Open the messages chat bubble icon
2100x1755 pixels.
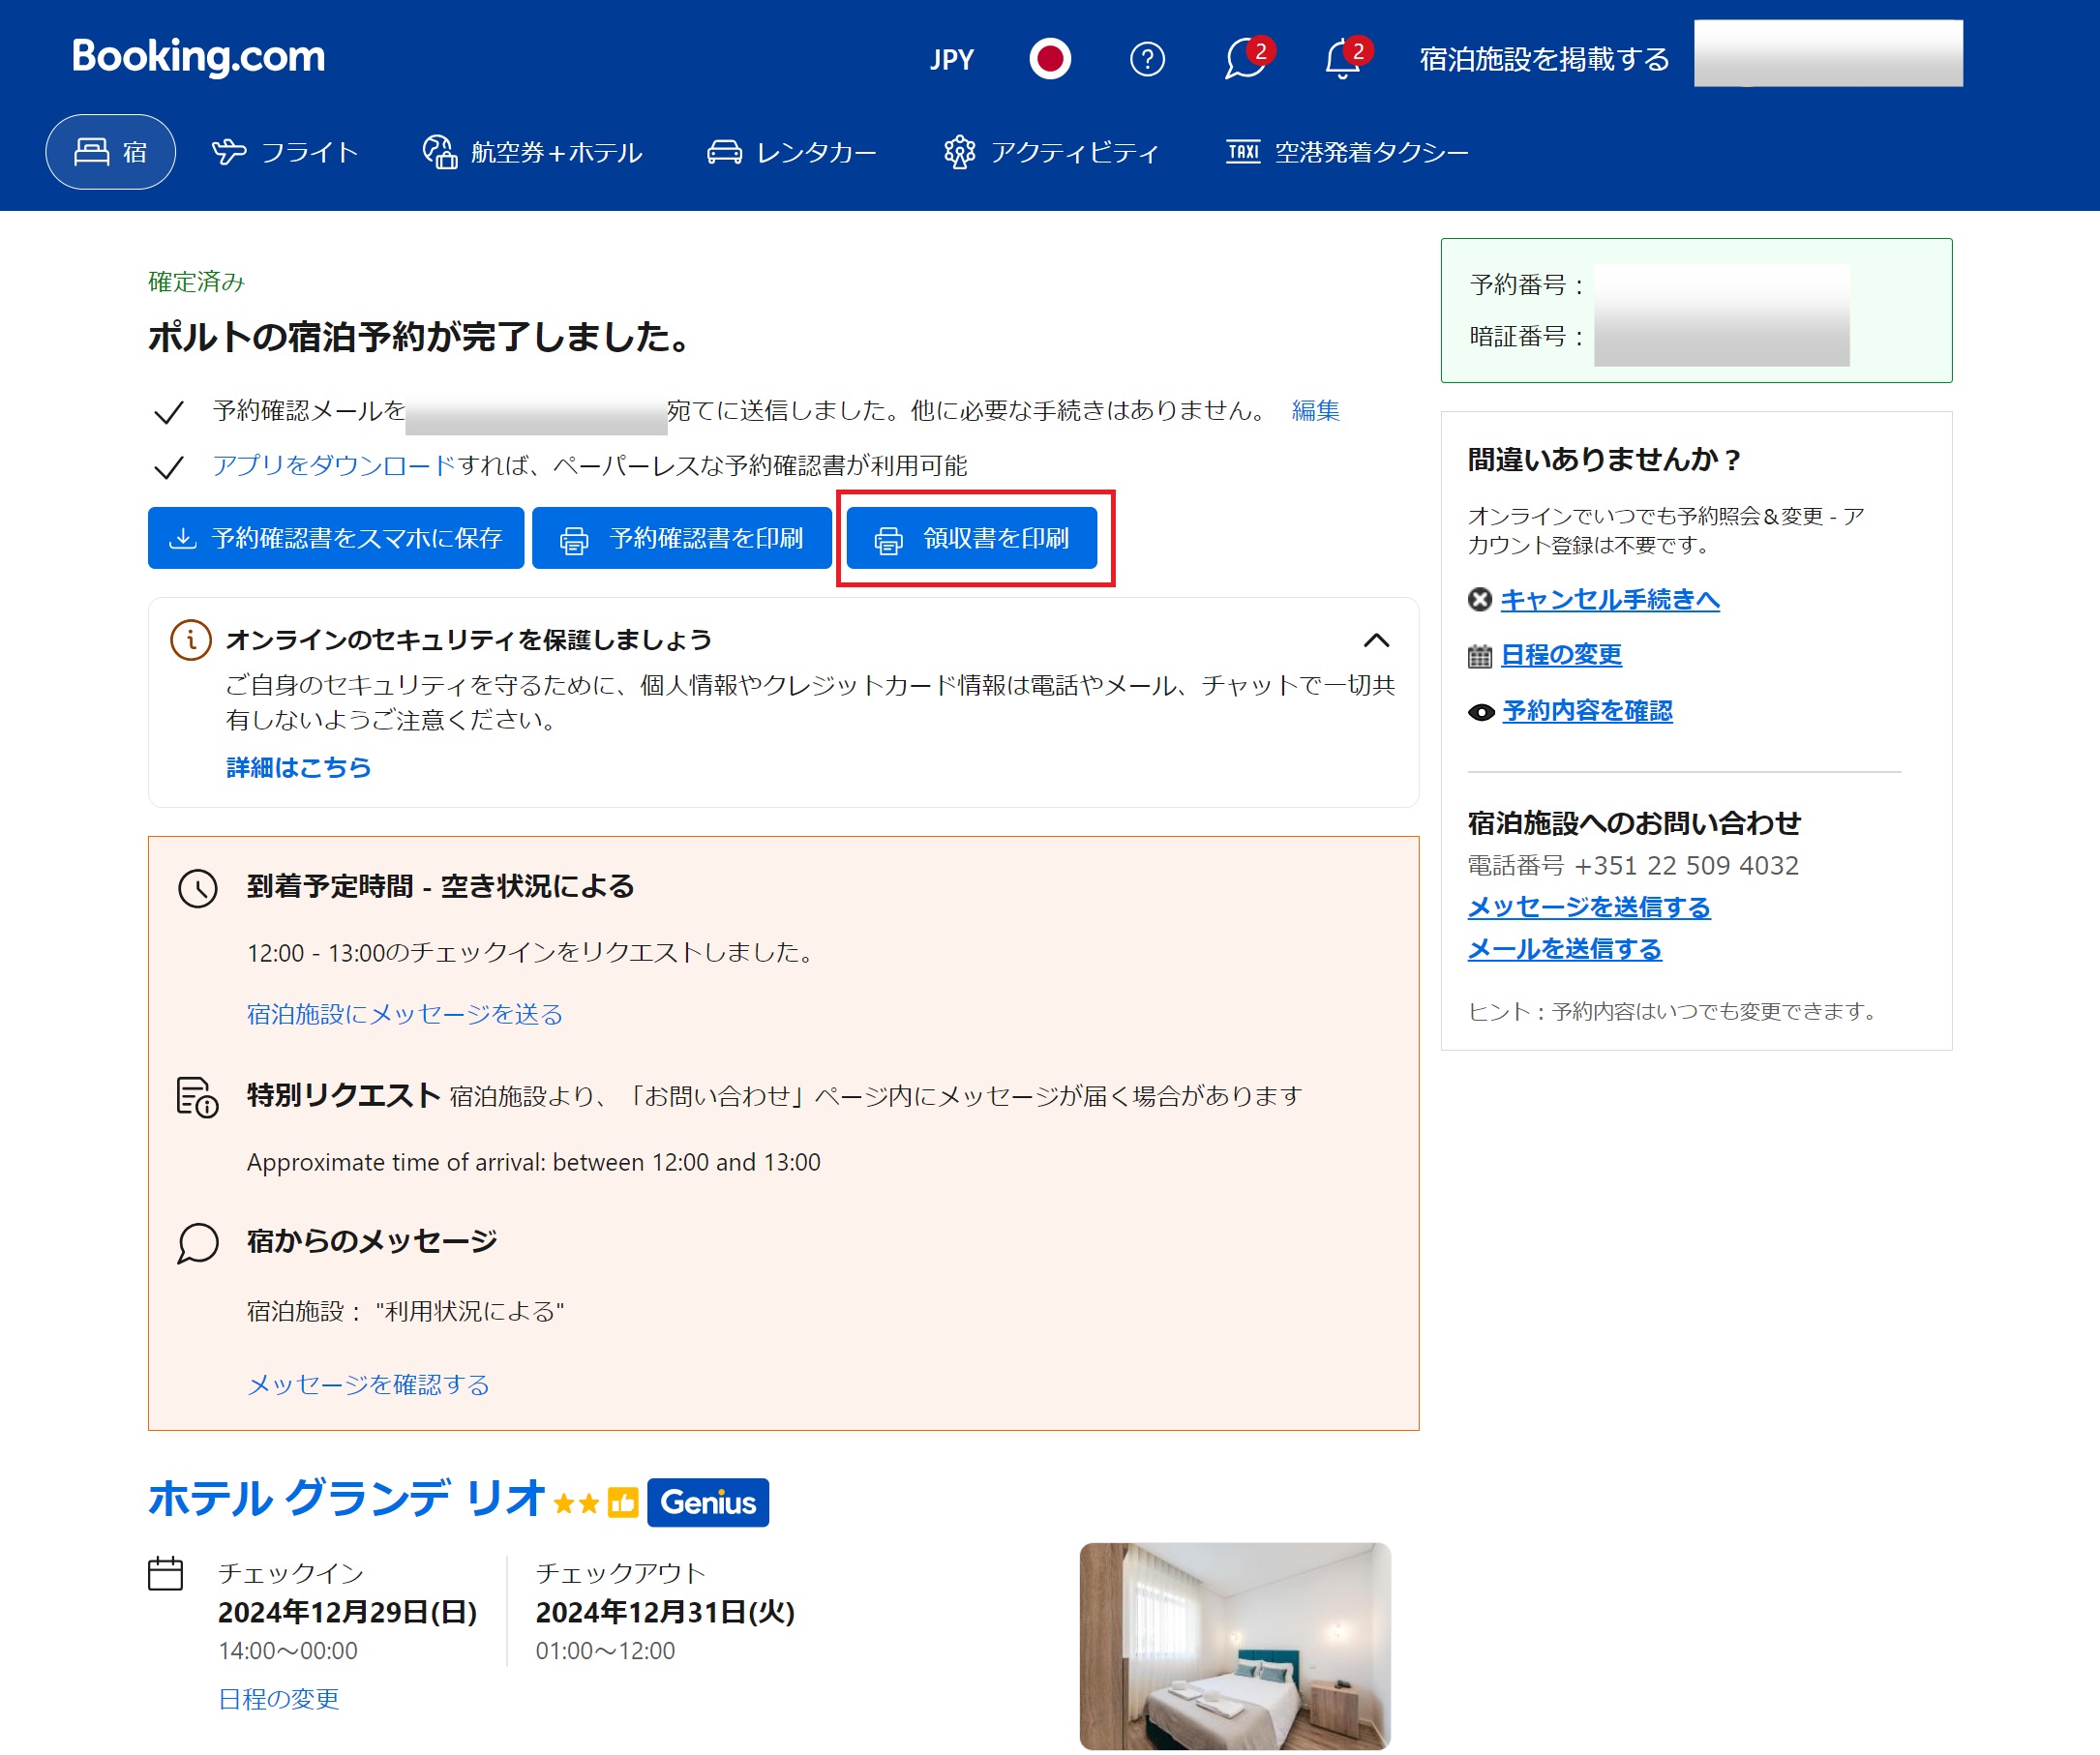[x=1246, y=58]
